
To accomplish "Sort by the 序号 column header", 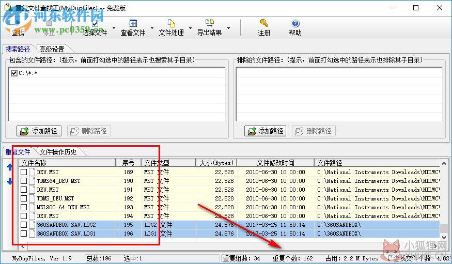I will [128, 163].
